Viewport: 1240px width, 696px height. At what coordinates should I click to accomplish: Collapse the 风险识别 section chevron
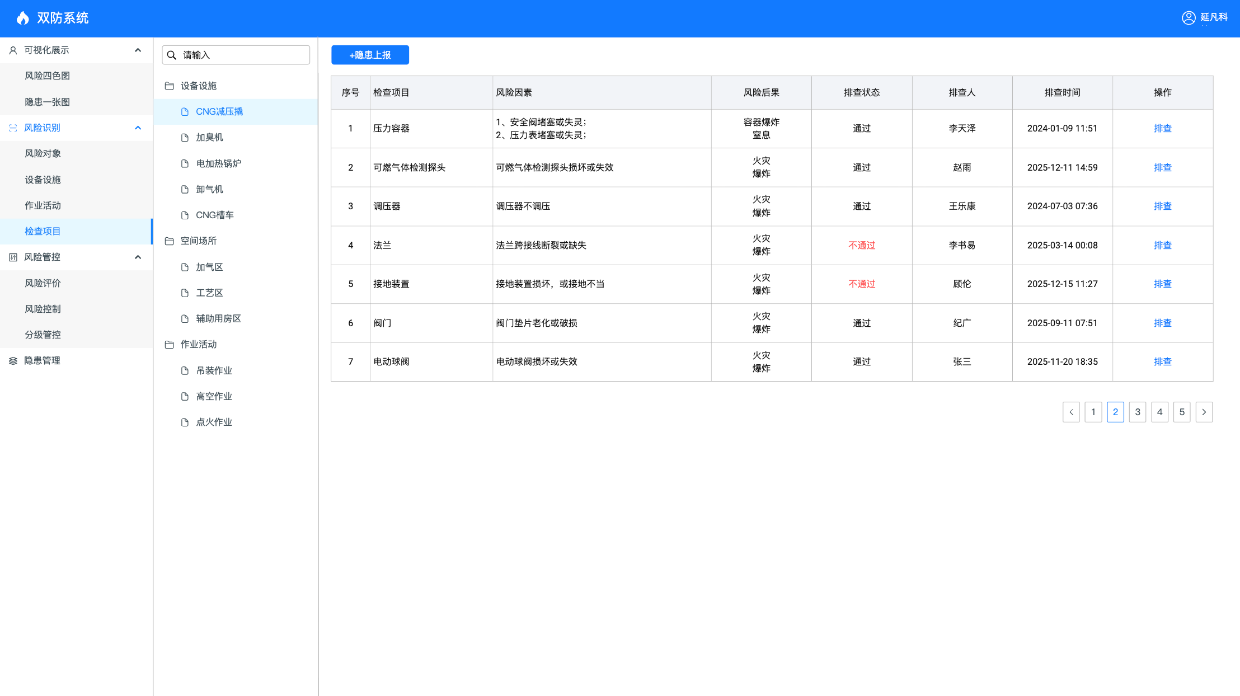pyautogui.click(x=138, y=128)
